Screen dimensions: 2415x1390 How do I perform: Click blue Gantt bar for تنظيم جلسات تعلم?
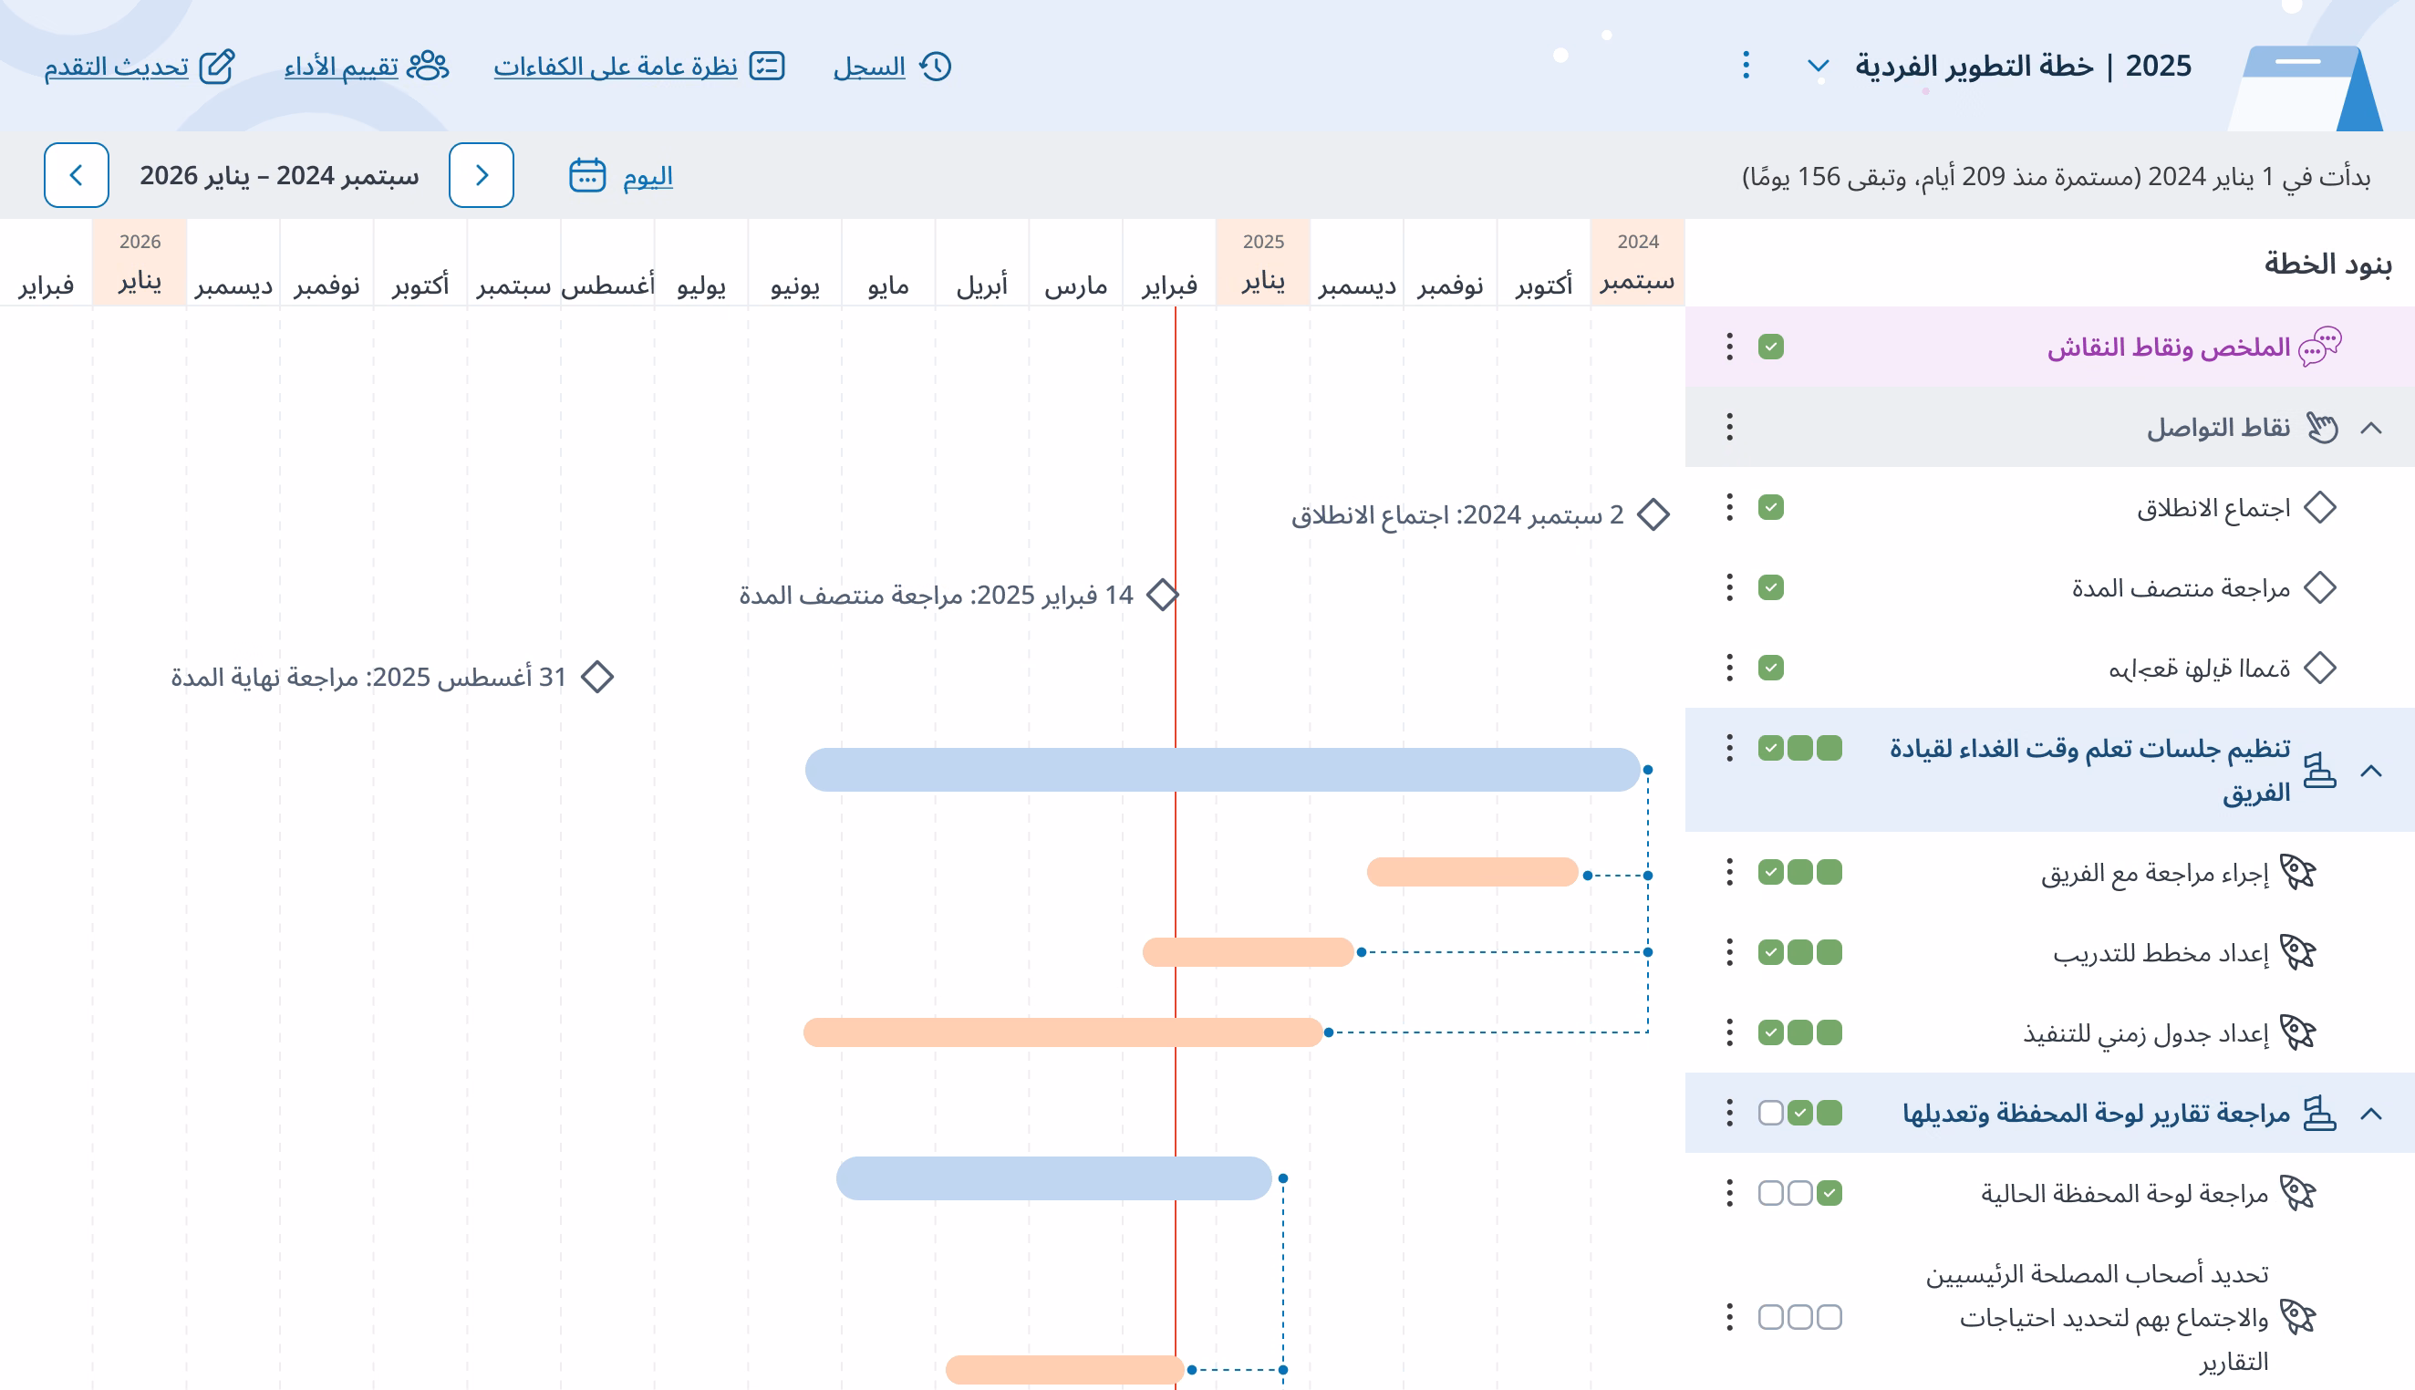[x=1222, y=770]
